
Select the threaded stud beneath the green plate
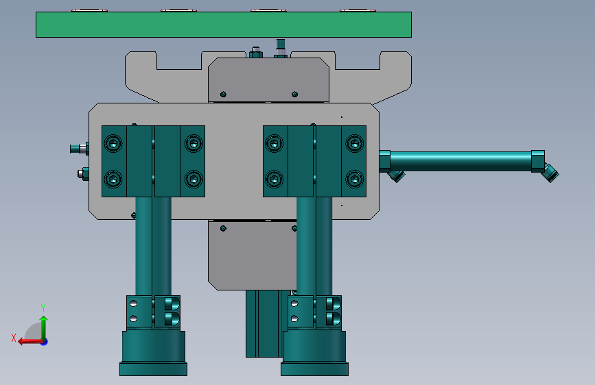click(x=281, y=48)
